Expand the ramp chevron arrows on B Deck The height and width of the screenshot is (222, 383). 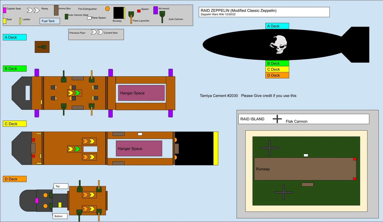point(75,93)
